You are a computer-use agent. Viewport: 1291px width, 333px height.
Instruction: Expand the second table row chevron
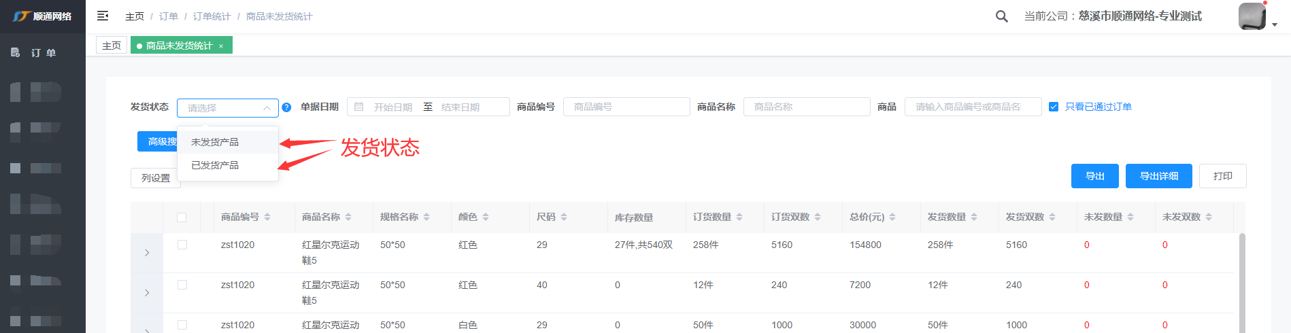click(x=147, y=293)
